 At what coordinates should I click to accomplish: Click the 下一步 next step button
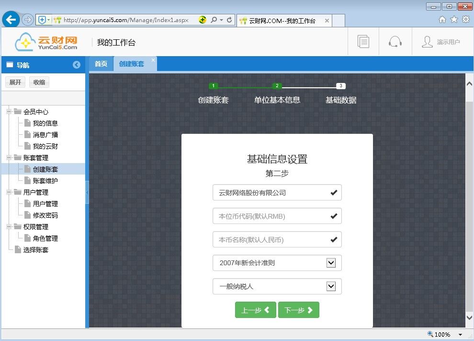point(298,310)
